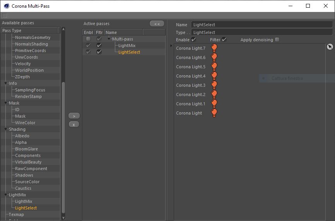Viewport: 335px width, 221px height.
Task: Toggle Enbl checkbox for Multi-pass row
Action: [x=88, y=39]
